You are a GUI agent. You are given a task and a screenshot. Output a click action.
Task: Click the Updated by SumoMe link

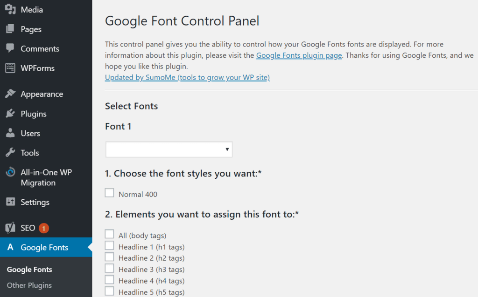[187, 77]
